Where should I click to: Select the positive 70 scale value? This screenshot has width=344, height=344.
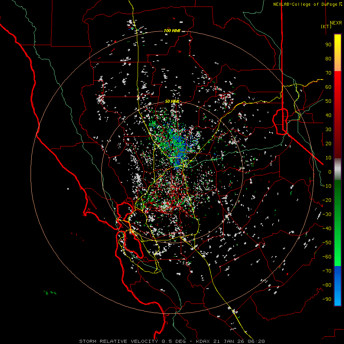click(x=328, y=73)
